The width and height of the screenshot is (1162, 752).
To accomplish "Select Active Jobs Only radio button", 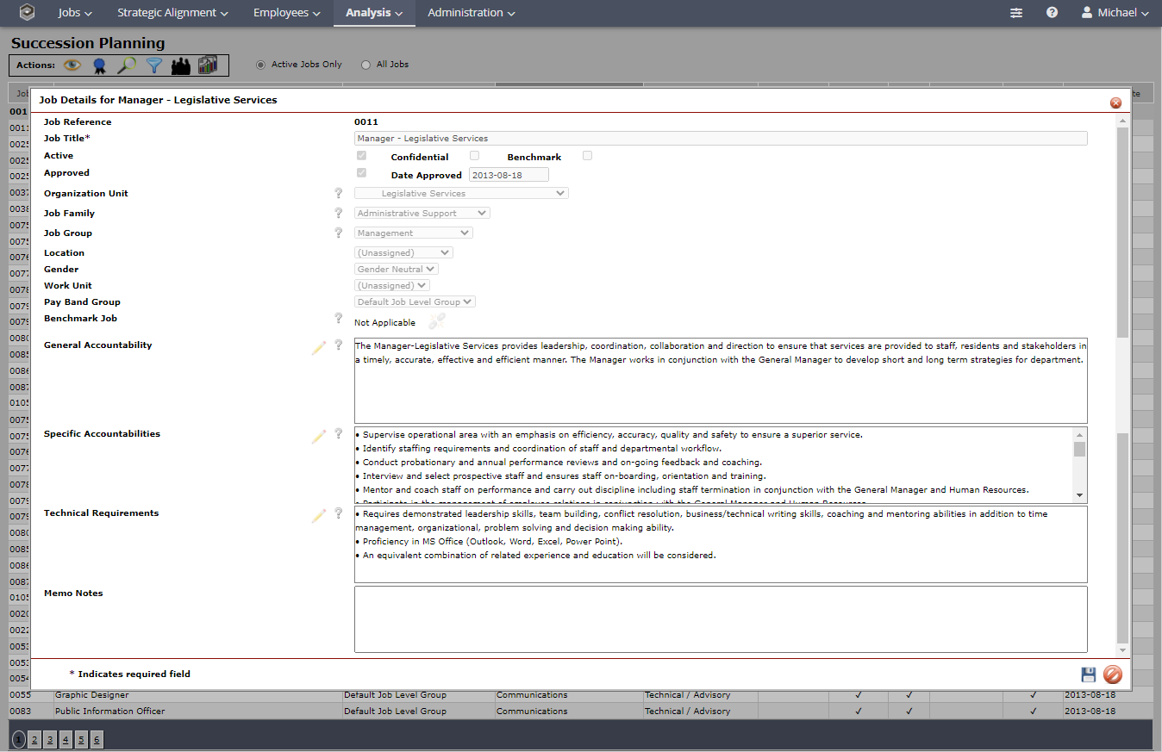I will 261,65.
